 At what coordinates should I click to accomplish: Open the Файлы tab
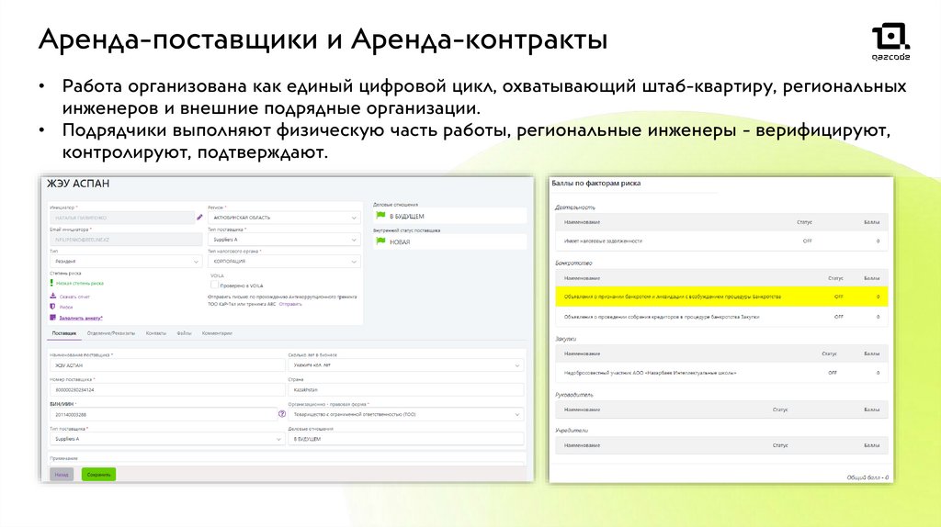tap(184, 333)
